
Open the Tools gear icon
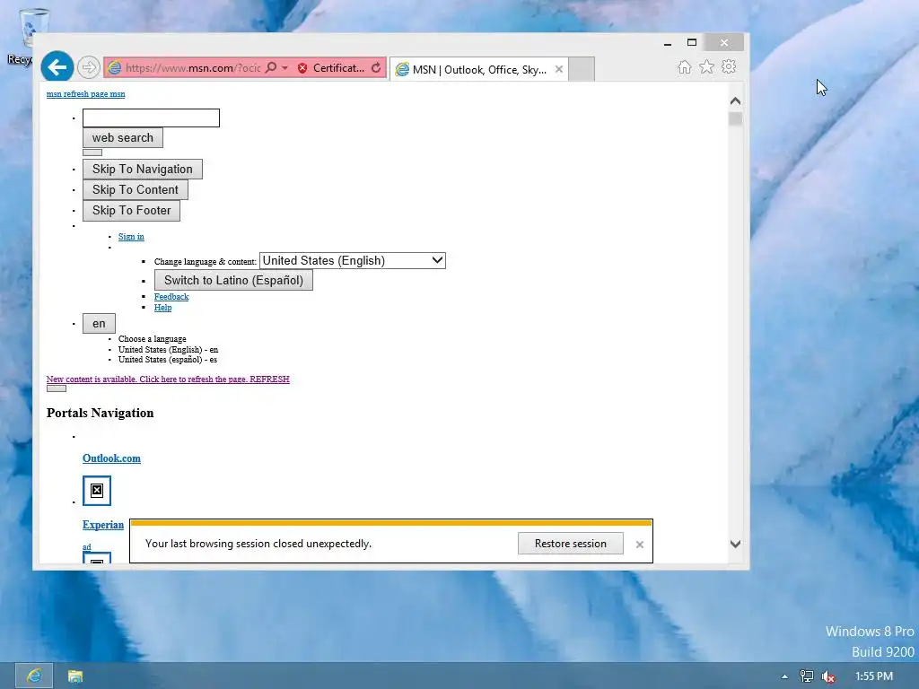[x=729, y=66]
